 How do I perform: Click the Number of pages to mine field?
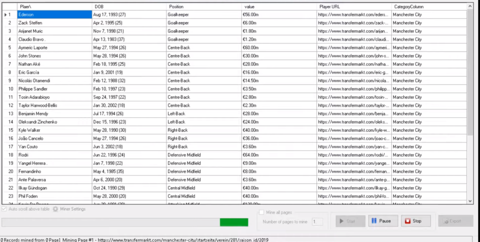pos(317,221)
